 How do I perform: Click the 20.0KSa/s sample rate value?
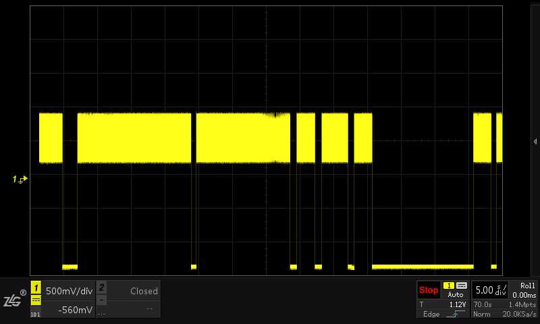pyautogui.click(x=519, y=314)
